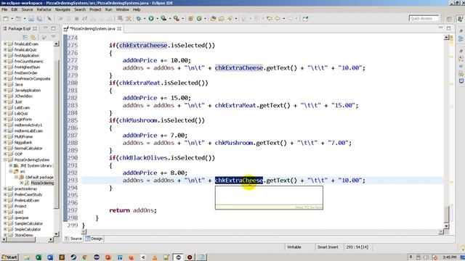Open Package Explorer View Menu dropdown

(53, 37)
